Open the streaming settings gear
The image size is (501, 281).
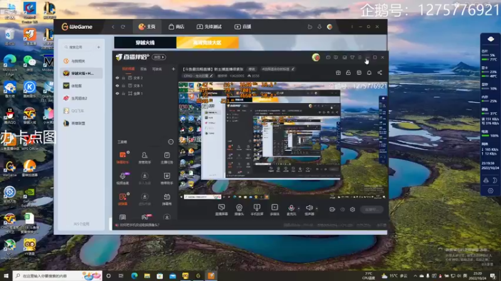pos(353,209)
